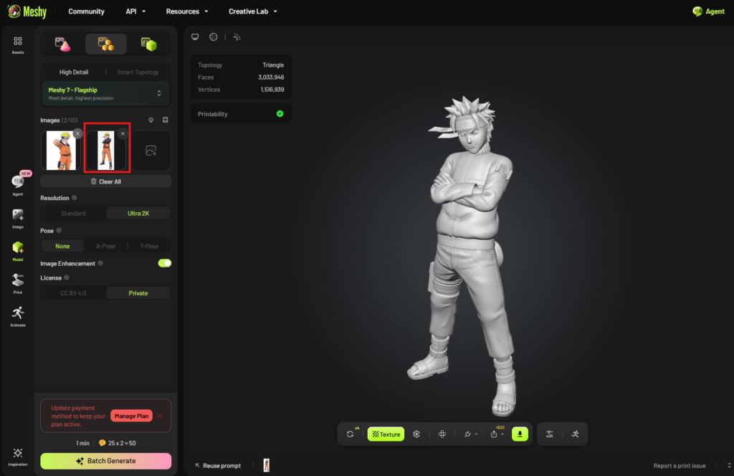
Task: Click the Clear All button
Action: pyautogui.click(x=106, y=181)
